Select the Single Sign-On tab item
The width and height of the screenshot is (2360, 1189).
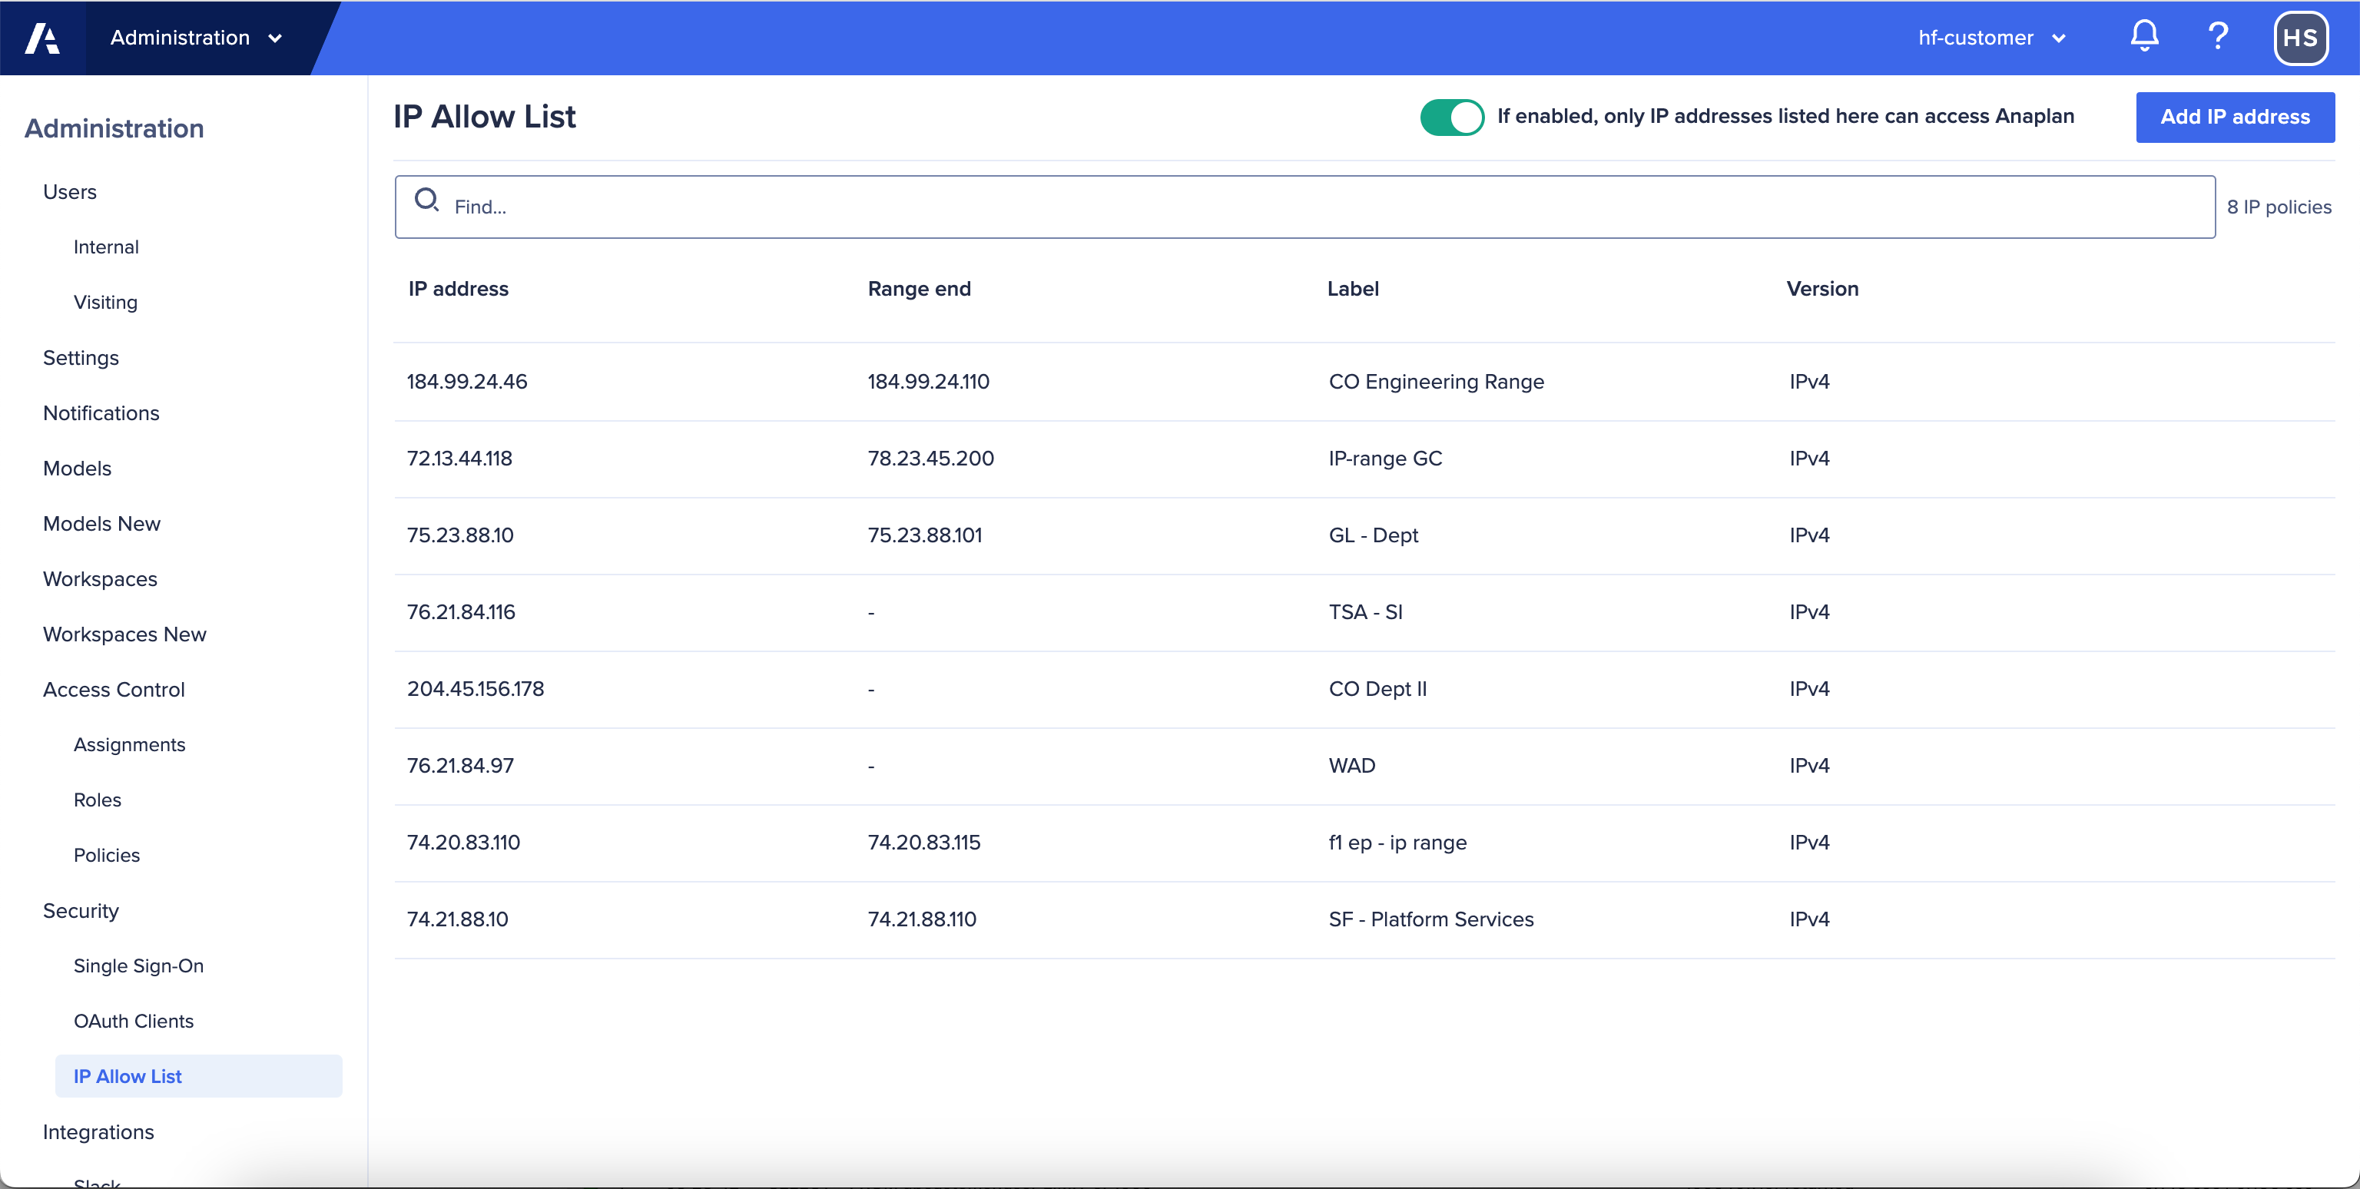click(140, 965)
